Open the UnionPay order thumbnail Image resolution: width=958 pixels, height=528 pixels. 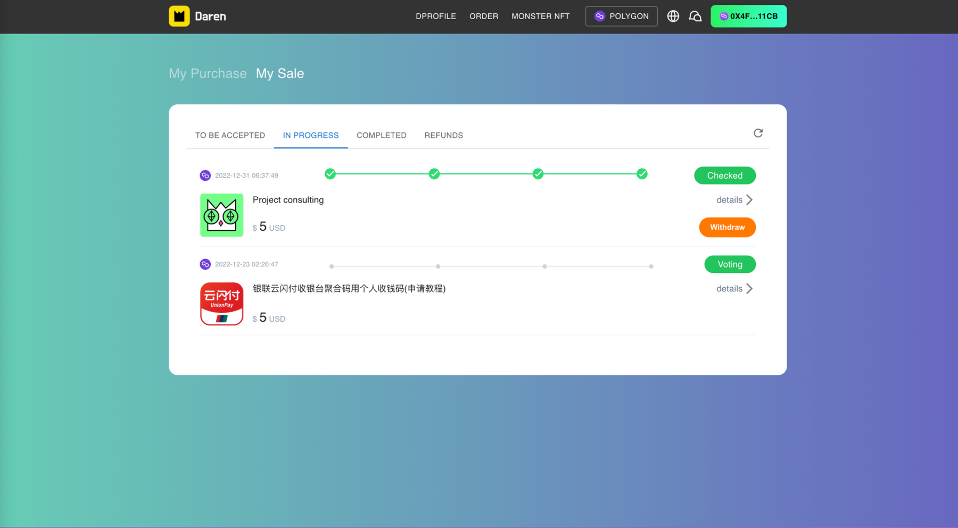pos(221,304)
